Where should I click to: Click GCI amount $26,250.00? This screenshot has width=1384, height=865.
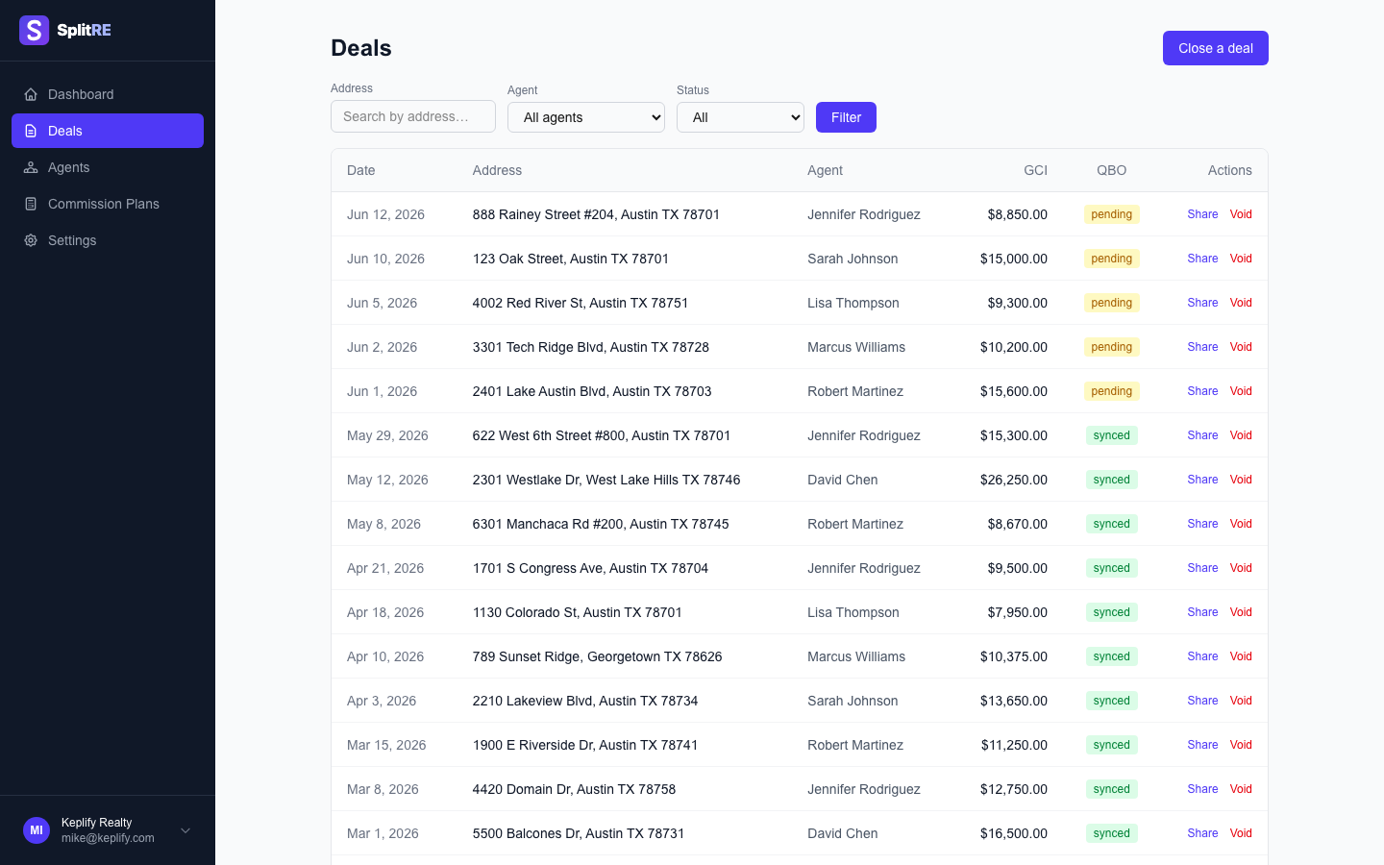[x=1014, y=480]
